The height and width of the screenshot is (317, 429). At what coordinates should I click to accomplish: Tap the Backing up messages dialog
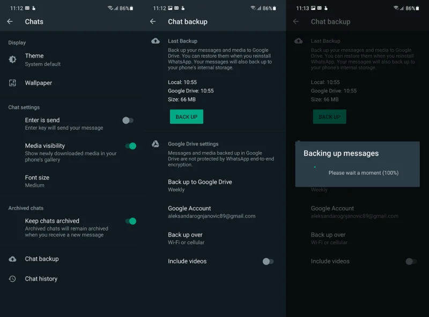point(357,164)
